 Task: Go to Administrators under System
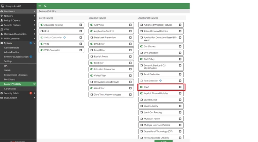point(12,47)
